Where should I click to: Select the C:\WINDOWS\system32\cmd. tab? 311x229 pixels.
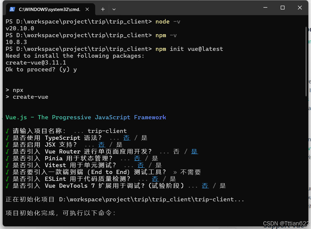click(x=51, y=9)
